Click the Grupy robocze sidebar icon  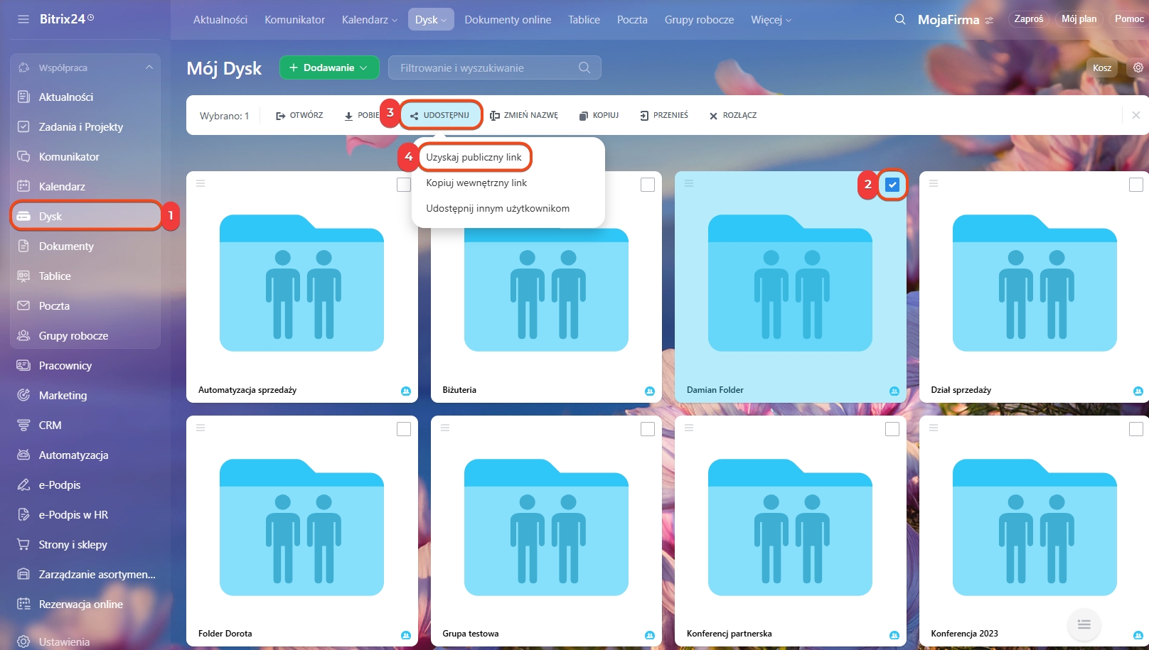click(x=23, y=335)
